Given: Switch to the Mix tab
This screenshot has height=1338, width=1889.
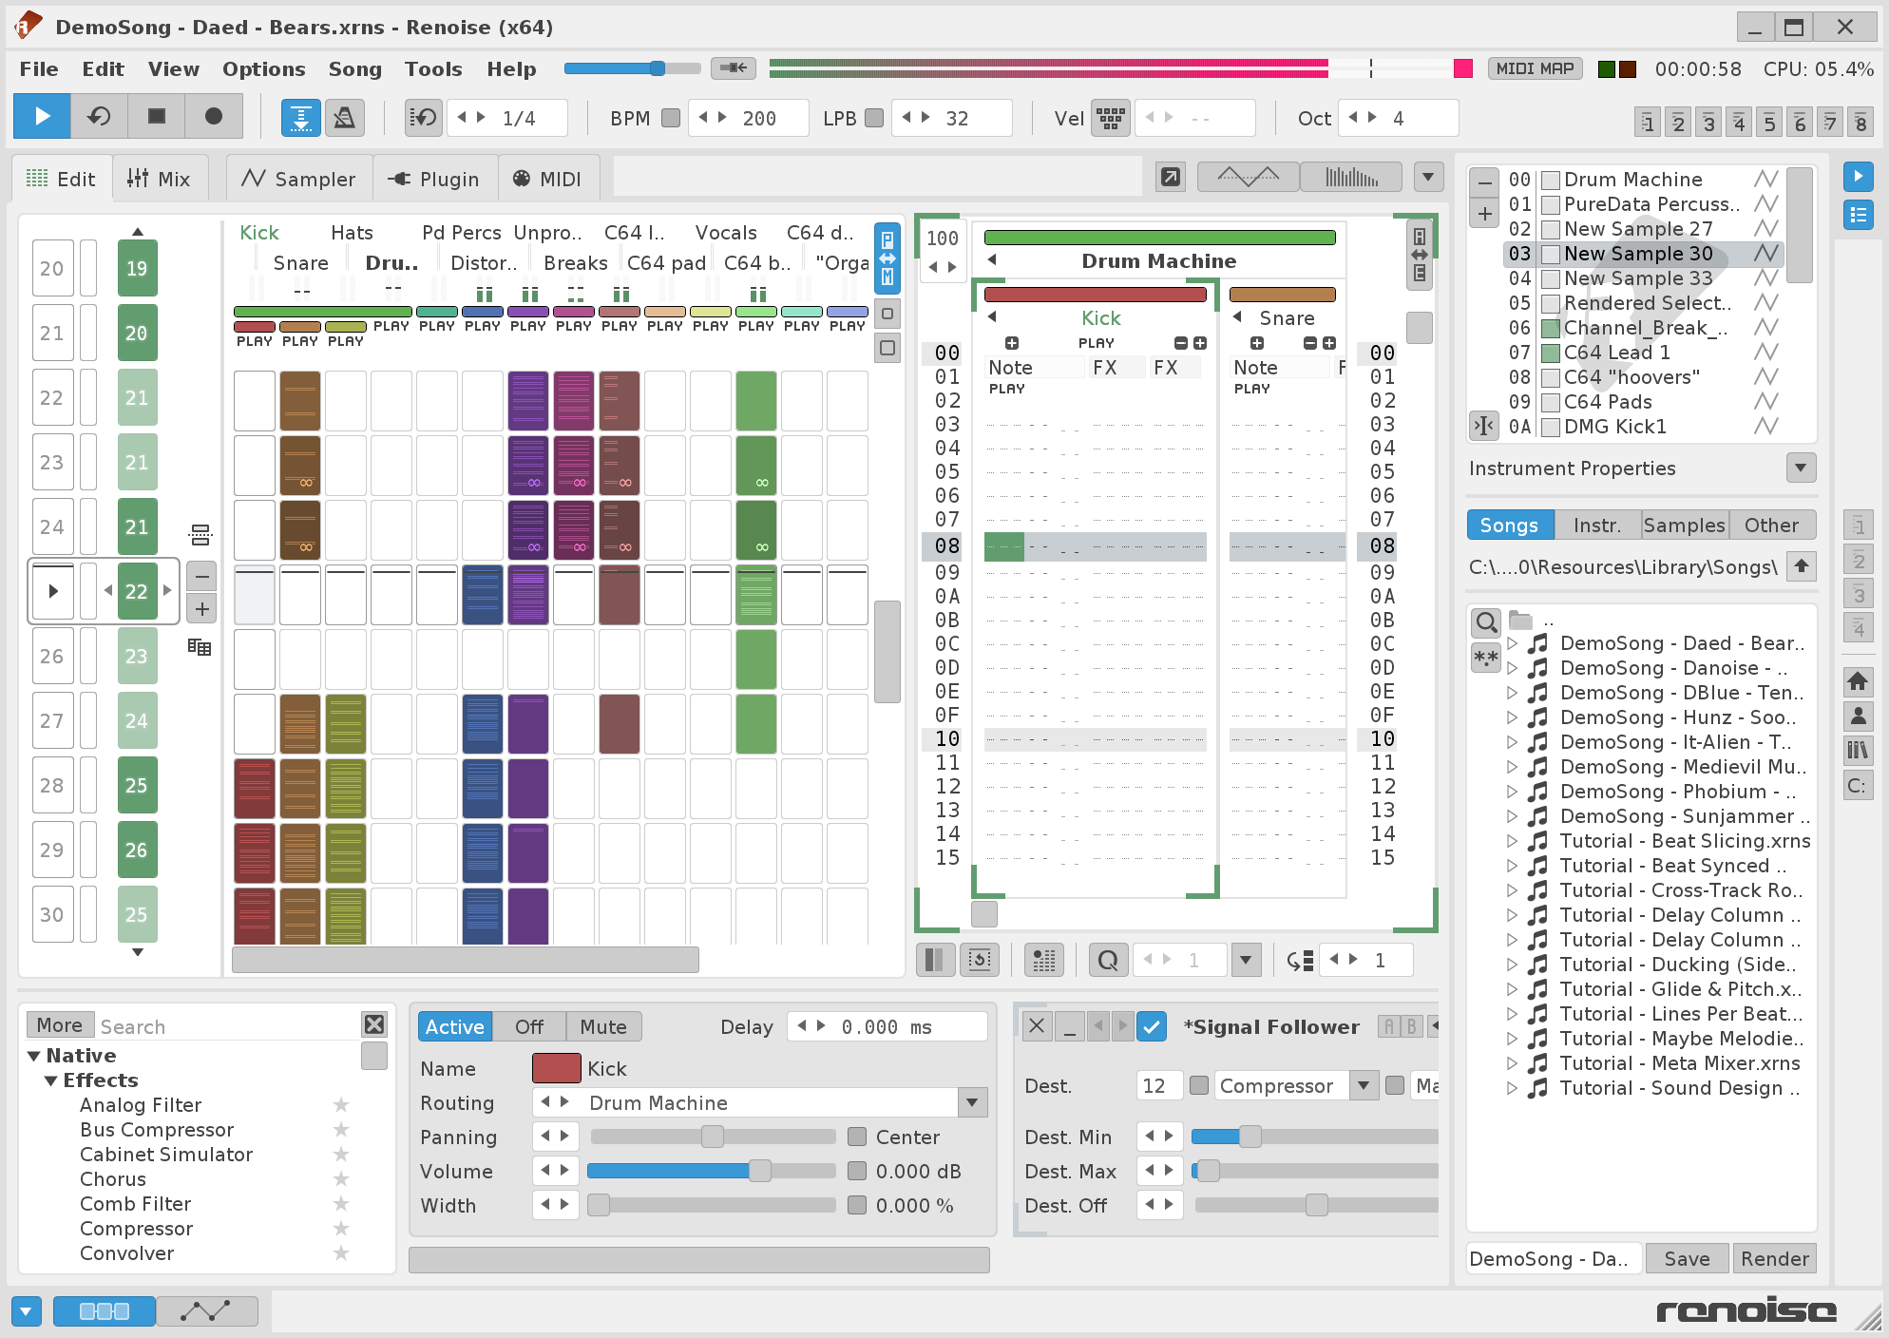Looking at the screenshot, I should (160, 179).
